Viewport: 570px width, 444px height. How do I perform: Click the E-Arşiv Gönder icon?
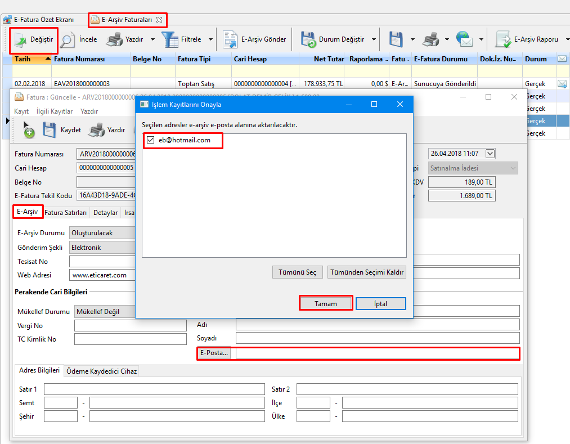click(230, 40)
